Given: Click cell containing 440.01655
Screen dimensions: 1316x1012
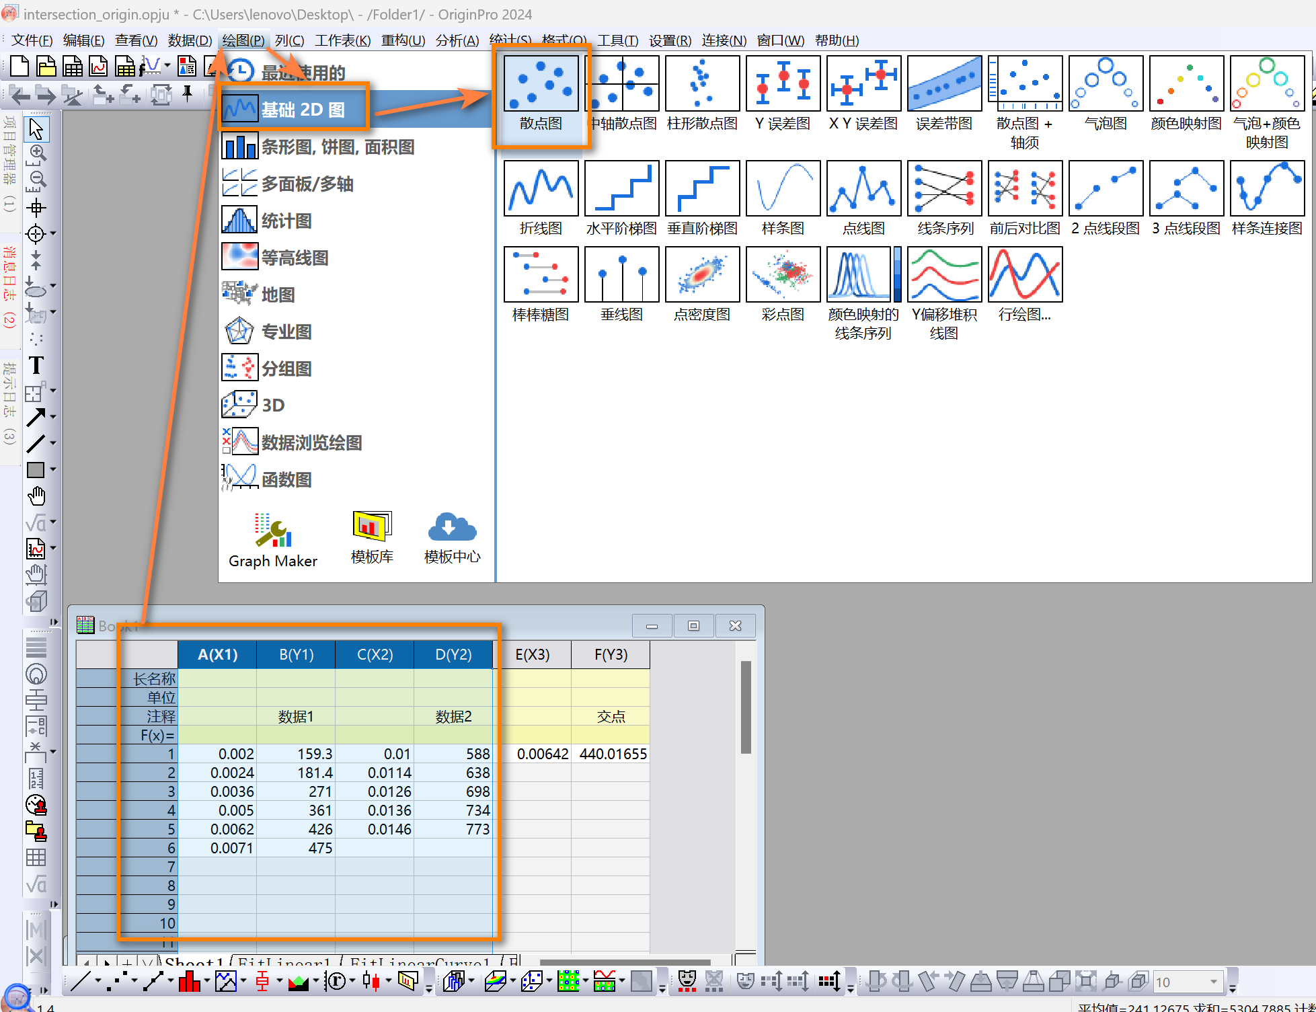Looking at the screenshot, I should pyautogui.click(x=611, y=754).
